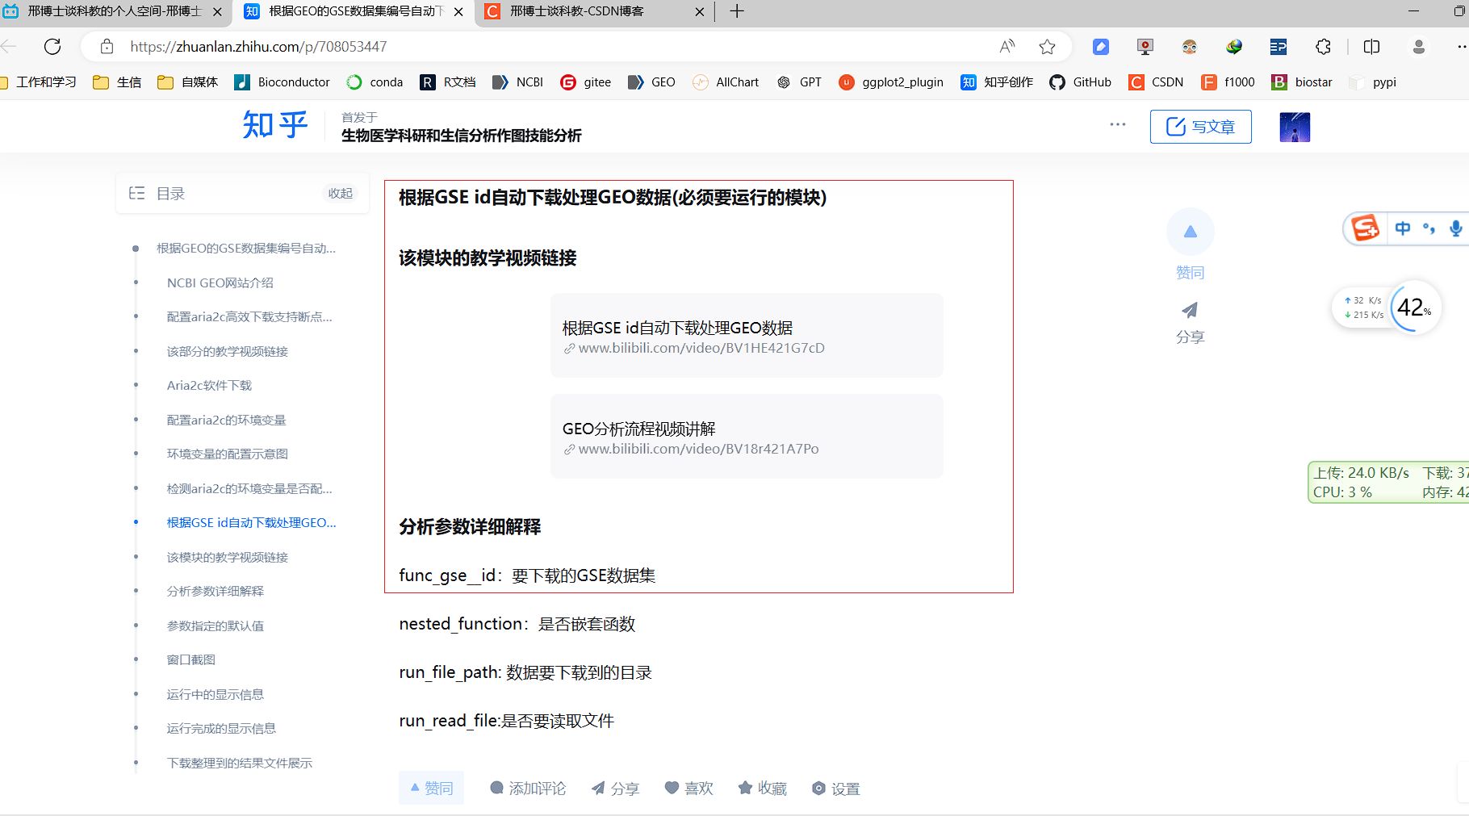Click the paper-plane 分享 share icon
The height and width of the screenshot is (816, 1469).
pos(1191,310)
